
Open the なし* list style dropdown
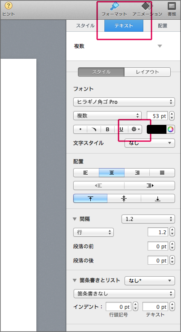point(150,281)
